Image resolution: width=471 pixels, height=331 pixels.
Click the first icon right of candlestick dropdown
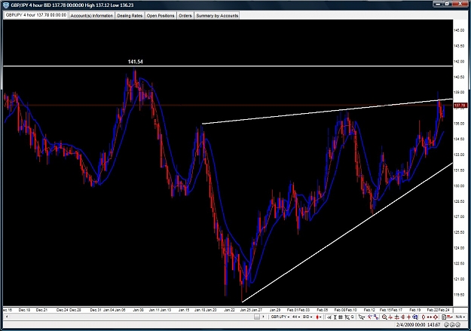pyautogui.click(x=329, y=317)
